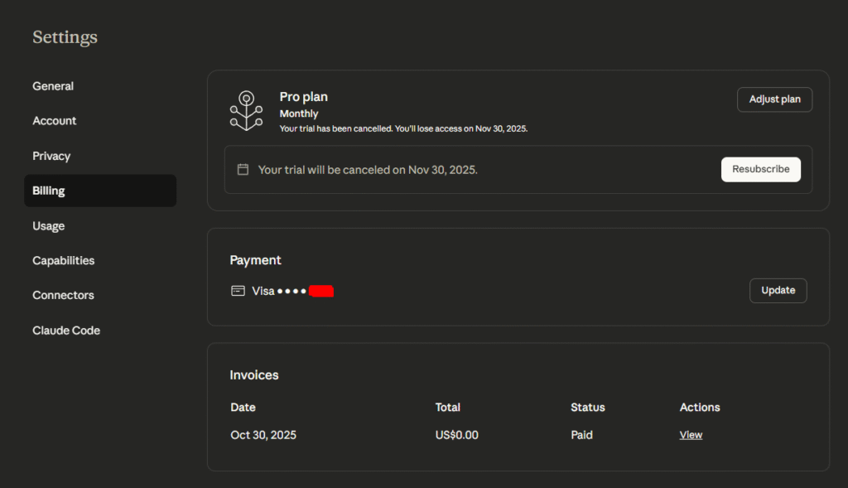Viewport: 848px width, 488px height.
Task: Open Capabilities settings
Action: [64, 260]
